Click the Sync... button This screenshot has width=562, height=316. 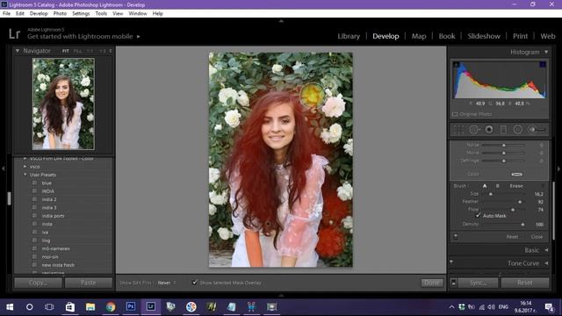tap(478, 283)
